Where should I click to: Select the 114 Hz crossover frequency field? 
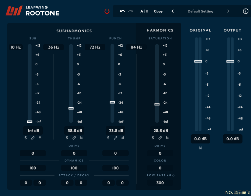coord(136,47)
